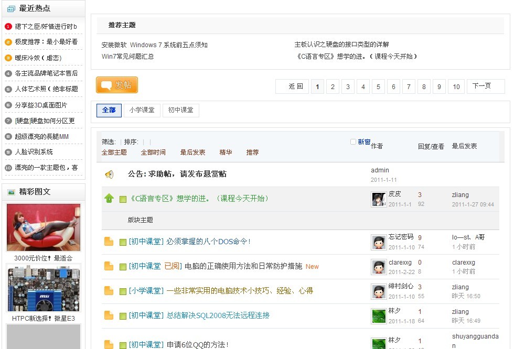Click the 林夕 leaf avatar for the SQL2008 thread
This screenshot has width=525, height=349.
coord(379,316)
